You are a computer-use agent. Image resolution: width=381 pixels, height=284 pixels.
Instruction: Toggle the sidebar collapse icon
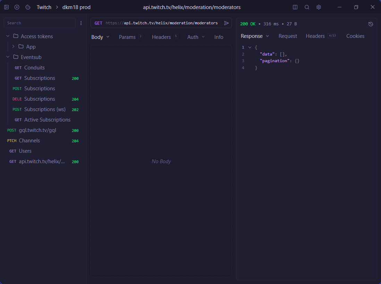(x=6, y=7)
